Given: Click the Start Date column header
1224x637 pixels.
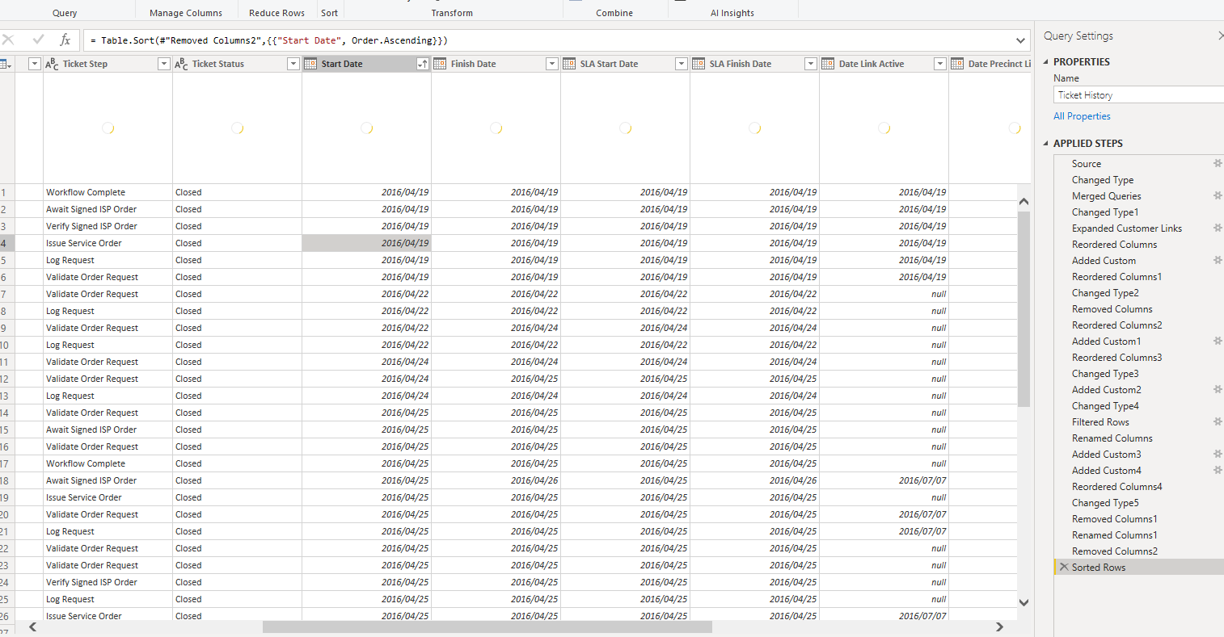Looking at the screenshot, I should 366,64.
